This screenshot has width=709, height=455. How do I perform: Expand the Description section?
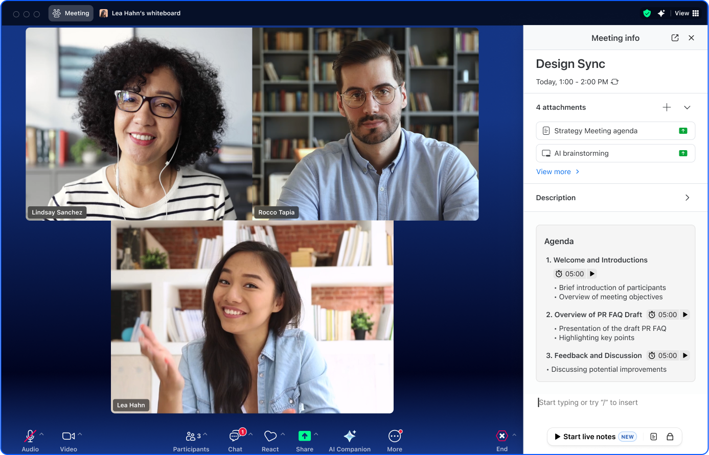pyautogui.click(x=687, y=198)
